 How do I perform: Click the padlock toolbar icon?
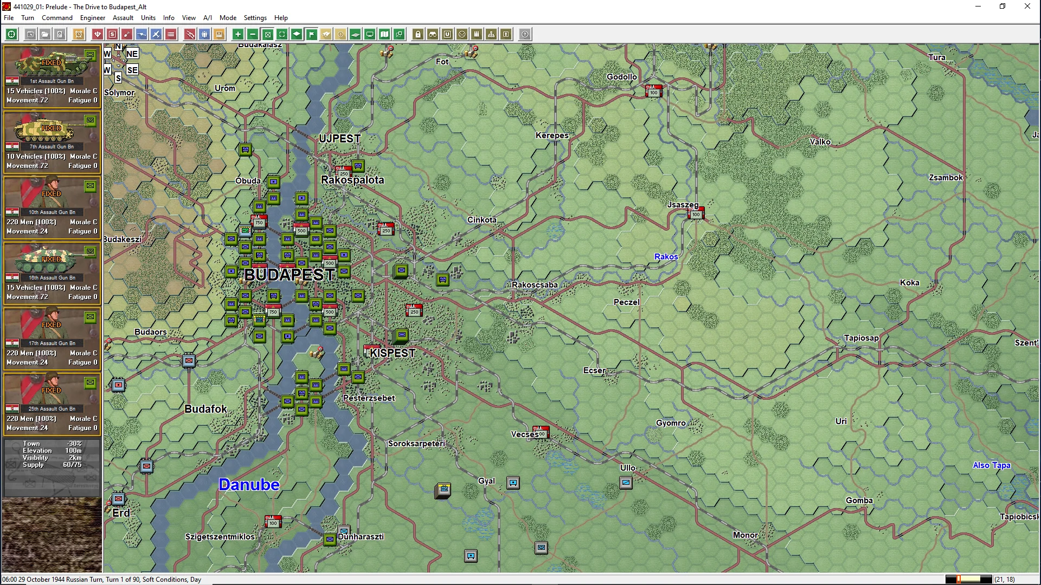tap(418, 34)
